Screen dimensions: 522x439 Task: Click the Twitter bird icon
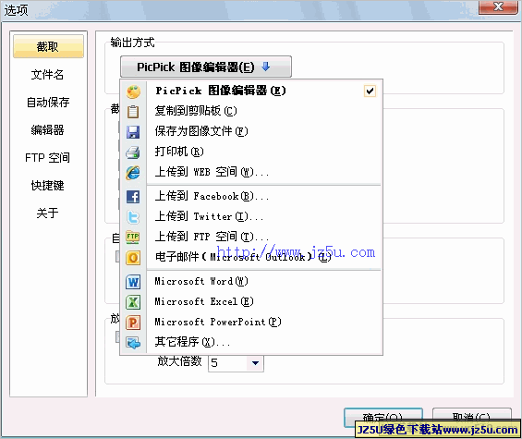tap(133, 217)
